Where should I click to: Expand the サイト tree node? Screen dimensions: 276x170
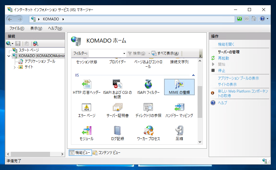[15, 67]
